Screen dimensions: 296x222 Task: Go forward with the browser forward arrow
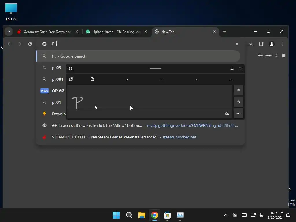pos(20,44)
